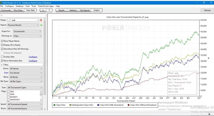This screenshot has height=116, width=214.
Task: Open the Graphs view
Action: pyautogui.click(x=97, y=10)
